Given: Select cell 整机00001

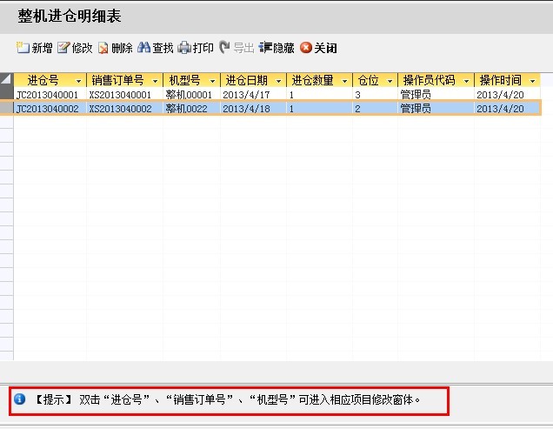Looking at the screenshot, I should click(192, 95).
